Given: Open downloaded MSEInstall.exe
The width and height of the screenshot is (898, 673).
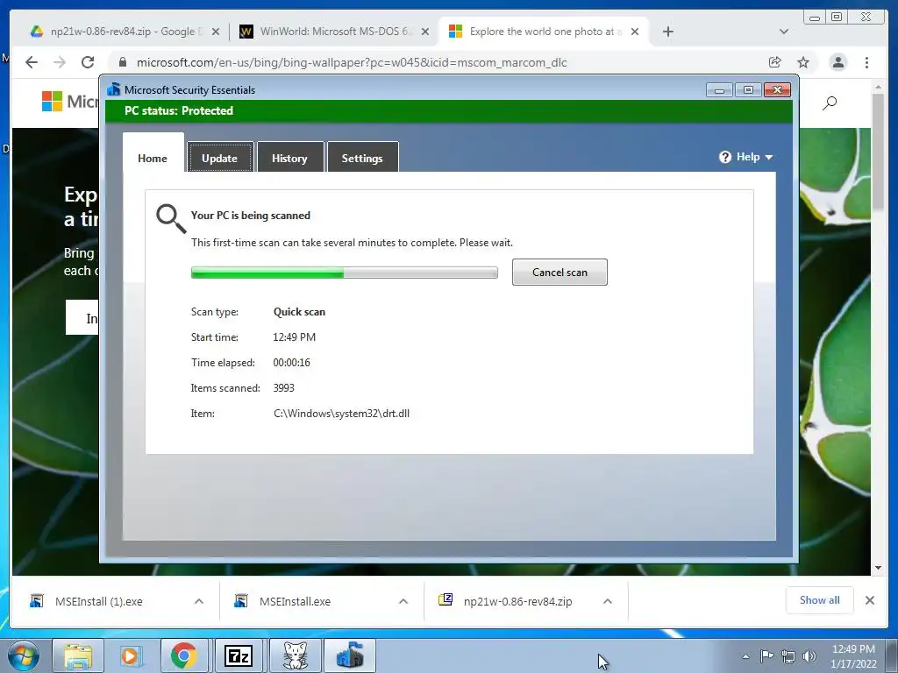Looking at the screenshot, I should click(295, 601).
